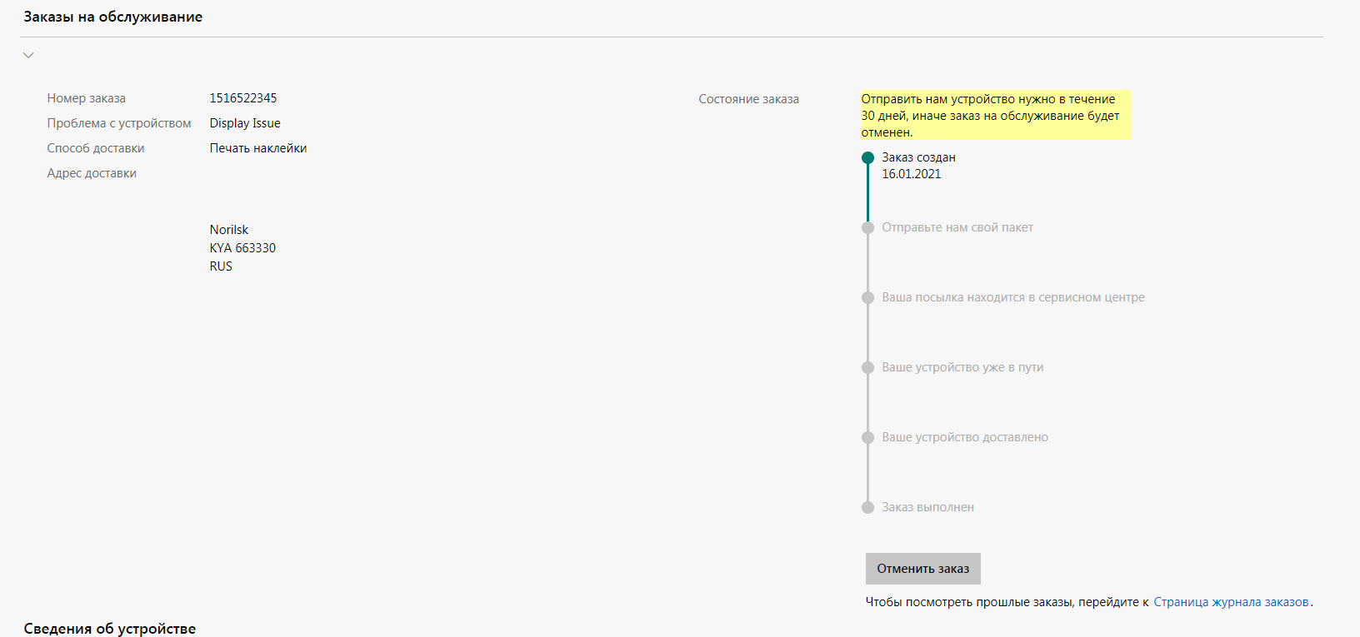Click the service center step marker dot
Viewport: 1360px width, 637px height.
pos(867,297)
